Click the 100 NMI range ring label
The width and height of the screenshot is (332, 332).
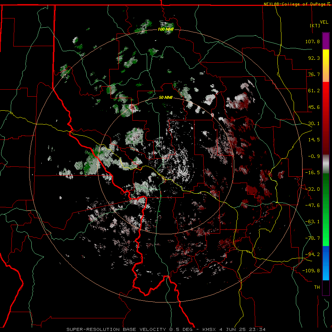coord(166,29)
